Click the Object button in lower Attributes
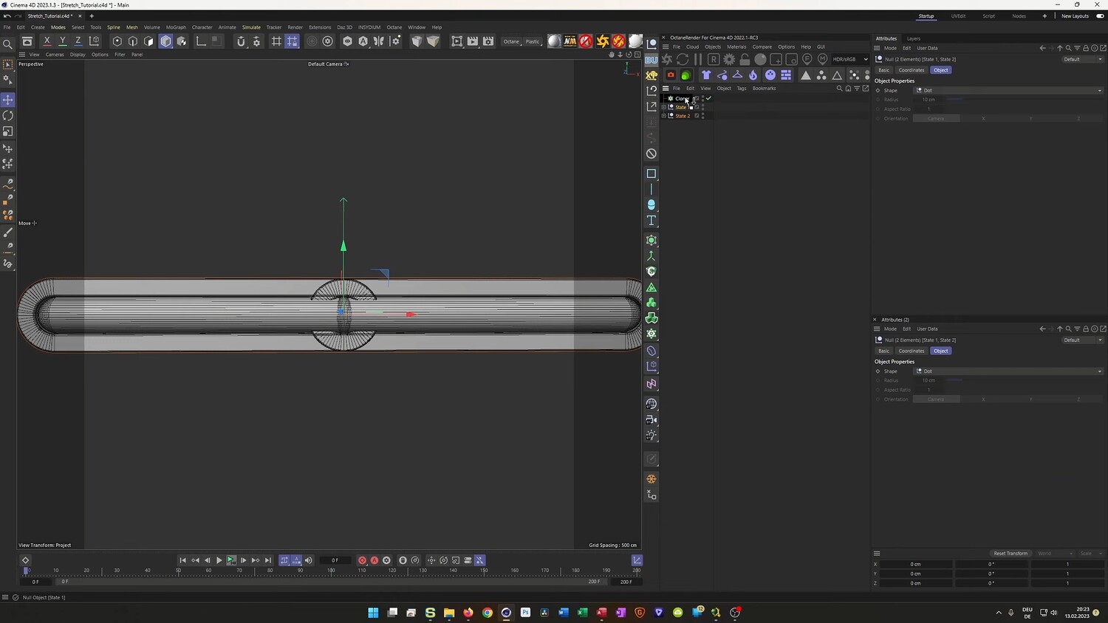This screenshot has width=1108, height=623. pyautogui.click(x=940, y=351)
